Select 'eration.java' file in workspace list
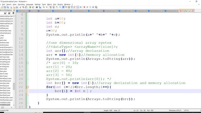 click(4, 45)
